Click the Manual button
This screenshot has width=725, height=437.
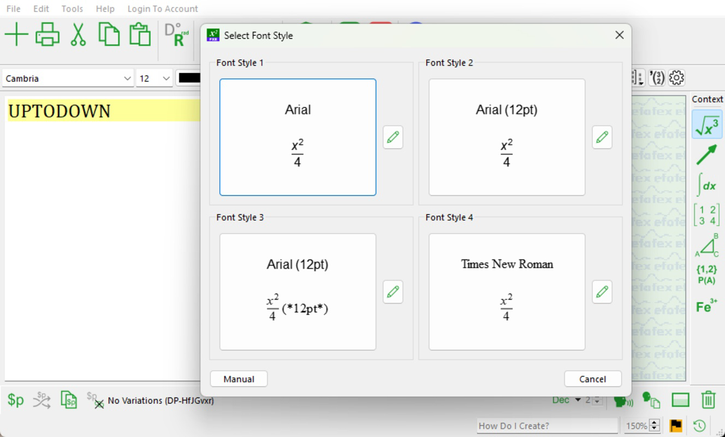239,379
